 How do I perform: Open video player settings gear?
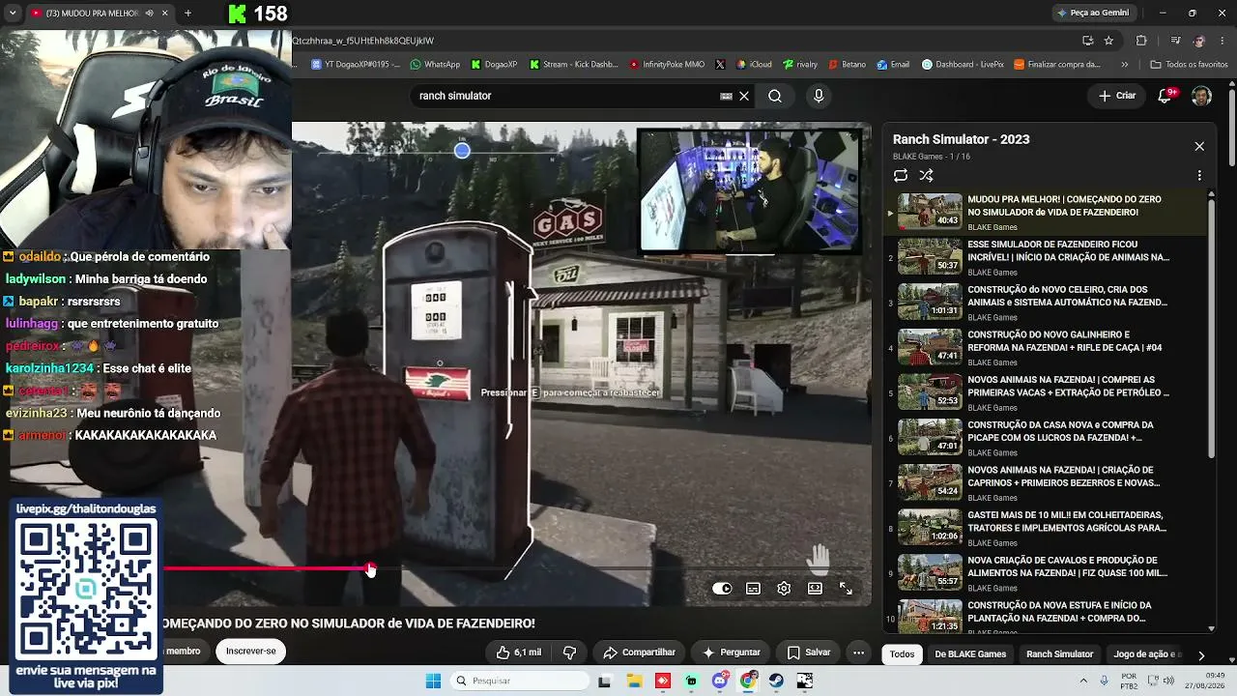click(x=784, y=588)
